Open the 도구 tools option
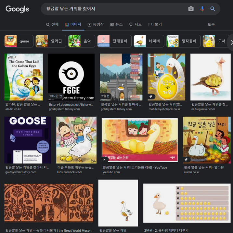Viewport: 233px width, 233px height. [211, 24]
